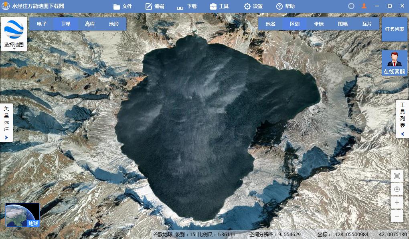The width and height of the screenshot is (409, 239).
Task: Toggle 图幅 map sheet overlay
Action: [x=343, y=24]
